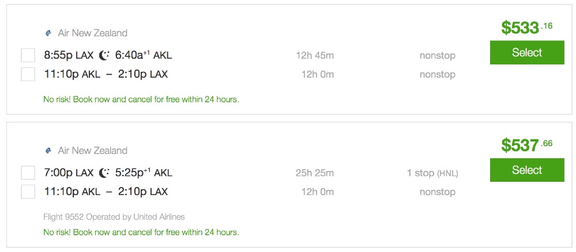Click the No risk notice in the $537.66 fare

(141, 232)
